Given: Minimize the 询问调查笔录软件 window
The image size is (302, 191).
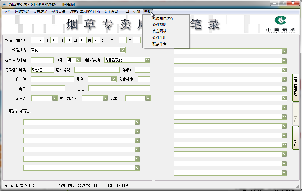Looking at the screenshot, I should coord(274,3).
